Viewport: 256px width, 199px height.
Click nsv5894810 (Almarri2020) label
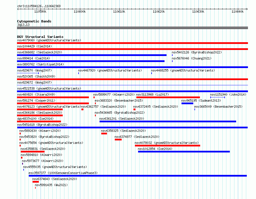(41, 155)
